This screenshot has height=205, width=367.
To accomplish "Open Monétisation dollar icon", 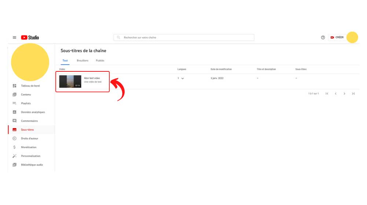I will pyautogui.click(x=15, y=147).
